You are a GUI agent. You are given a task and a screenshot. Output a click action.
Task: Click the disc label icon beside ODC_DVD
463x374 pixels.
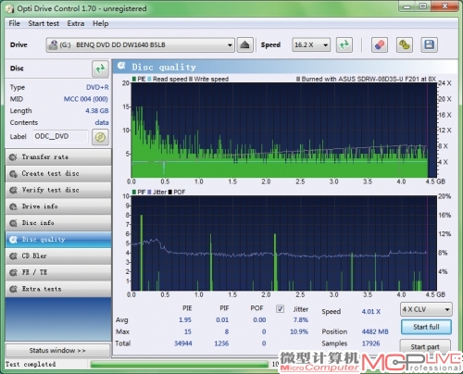tap(100, 137)
